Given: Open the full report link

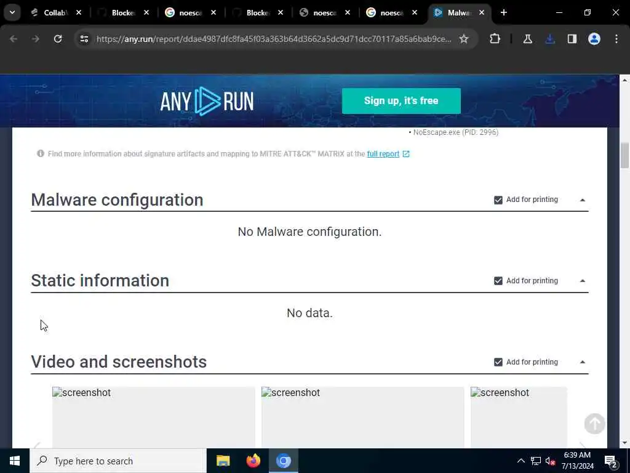Looking at the screenshot, I should pyautogui.click(x=383, y=154).
